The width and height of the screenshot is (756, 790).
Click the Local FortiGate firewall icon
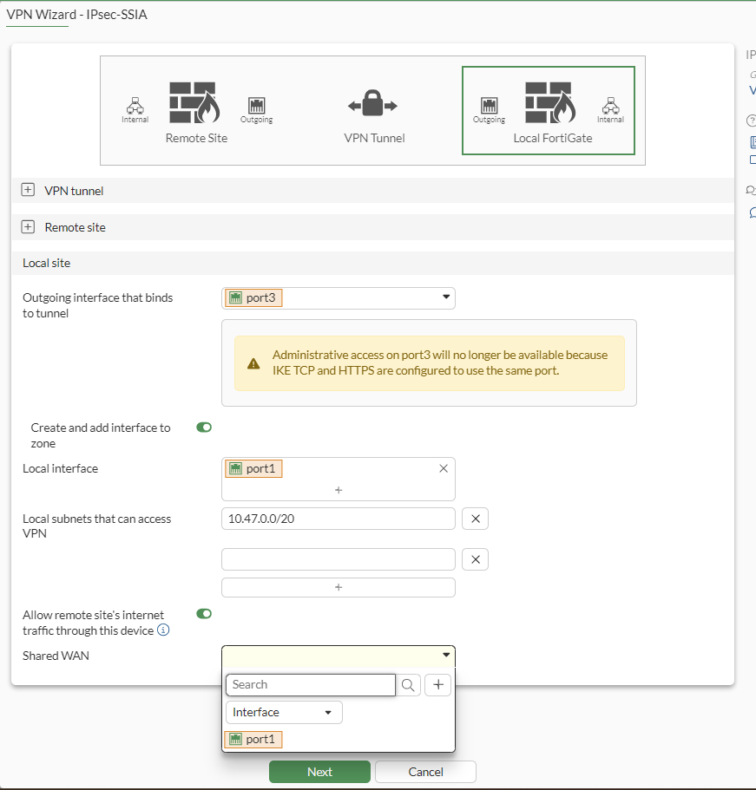click(x=550, y=103)
